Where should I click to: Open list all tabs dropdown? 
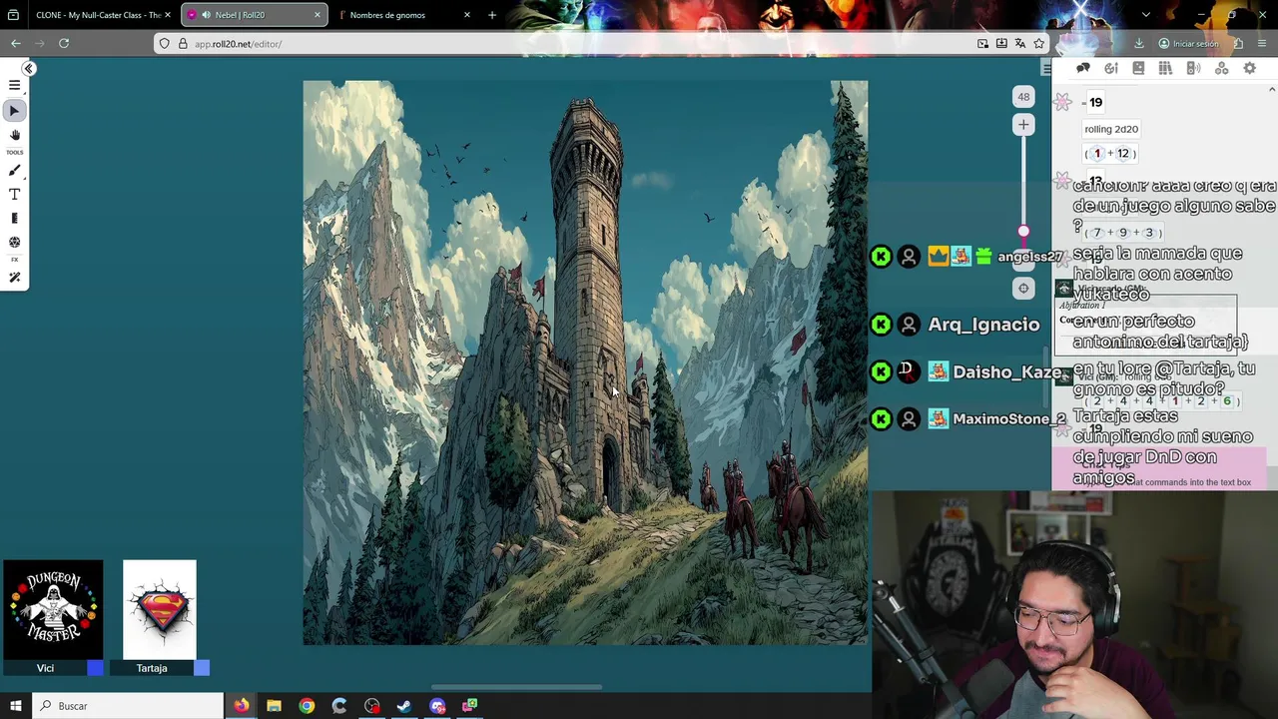[x=1145, y=15]
